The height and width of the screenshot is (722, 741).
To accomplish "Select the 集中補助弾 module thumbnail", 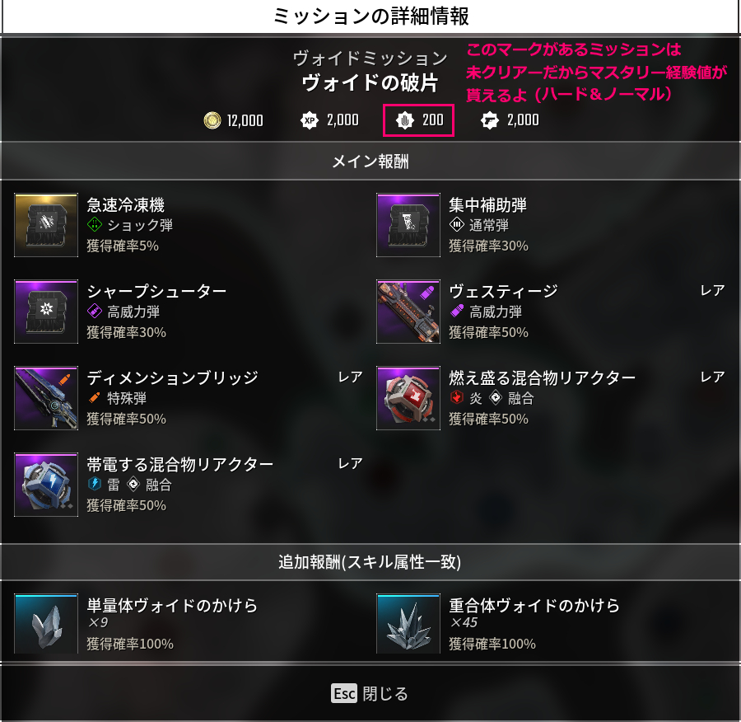I will click(408, 225).
